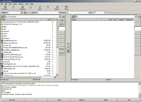Click the Views toolbar icon
Screen dimensions: 141x102
point(67,8)
